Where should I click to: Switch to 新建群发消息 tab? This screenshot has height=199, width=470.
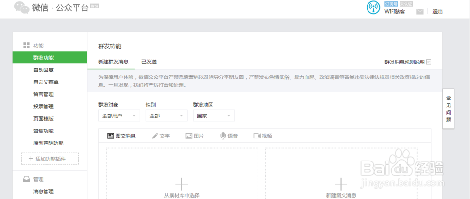pyautogui.click(x=113, y=62)
